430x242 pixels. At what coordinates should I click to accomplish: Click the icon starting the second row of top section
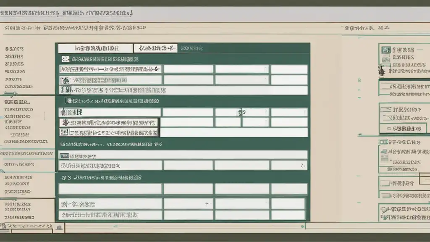click(65, 80)
